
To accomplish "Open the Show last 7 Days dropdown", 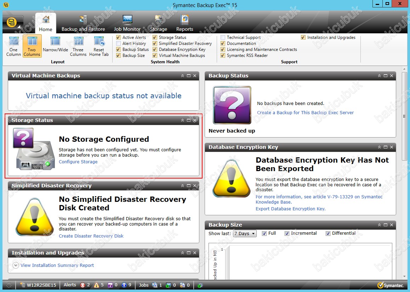I will point(245,234).
